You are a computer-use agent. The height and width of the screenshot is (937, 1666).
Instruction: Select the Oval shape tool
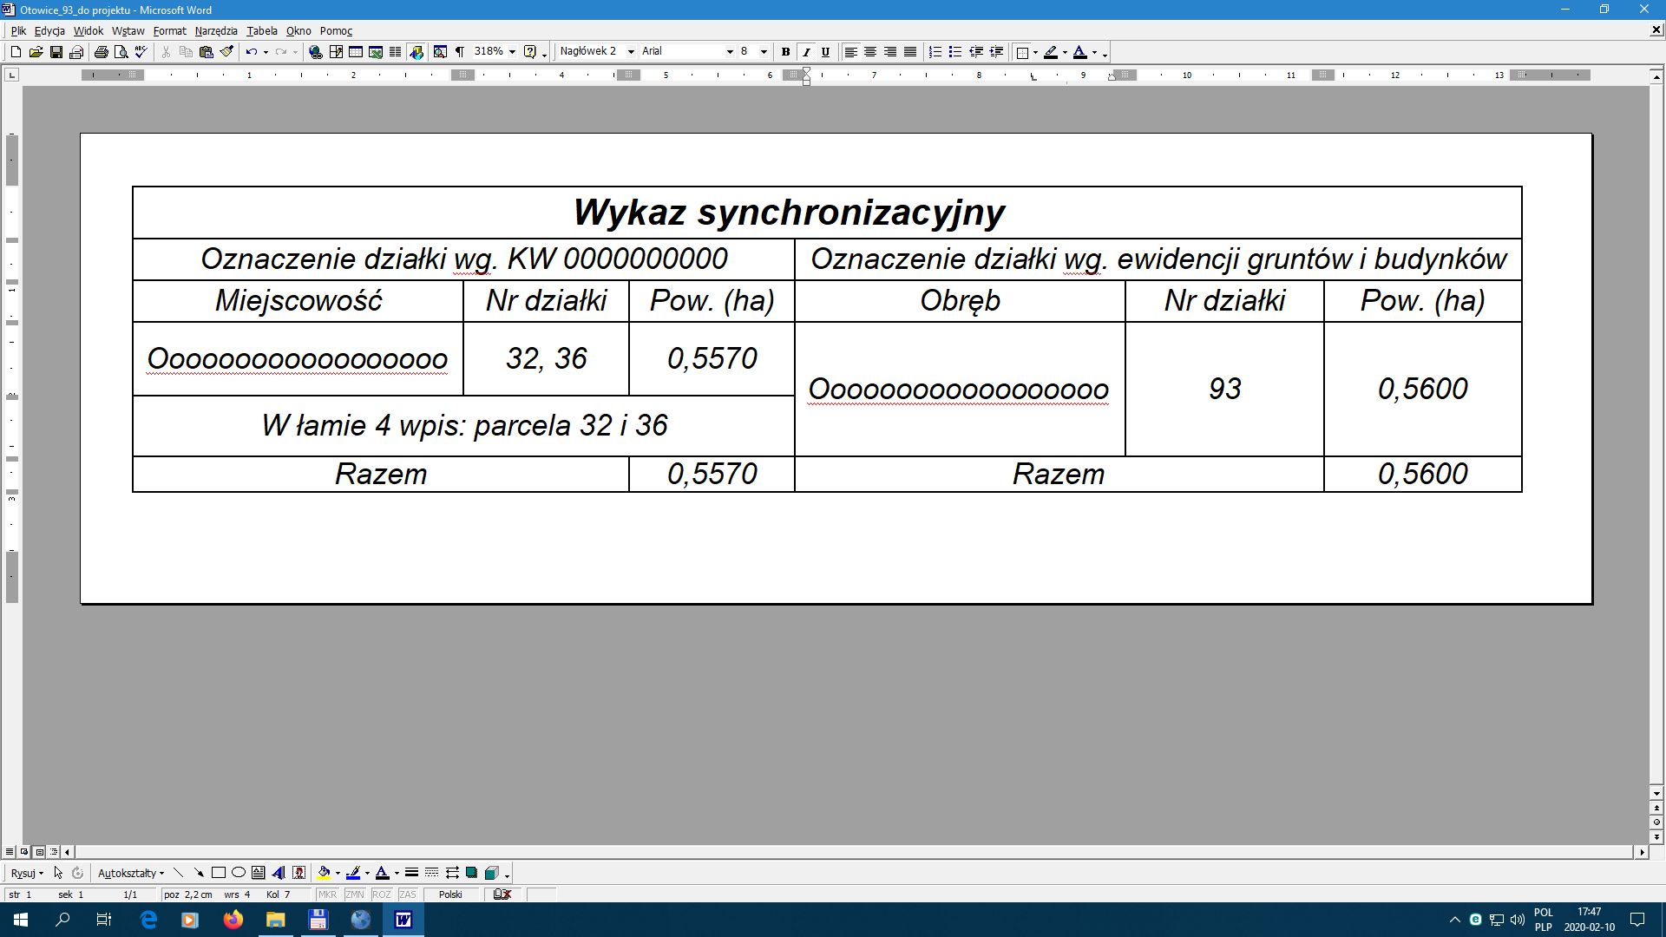click(x=239, y=873)
